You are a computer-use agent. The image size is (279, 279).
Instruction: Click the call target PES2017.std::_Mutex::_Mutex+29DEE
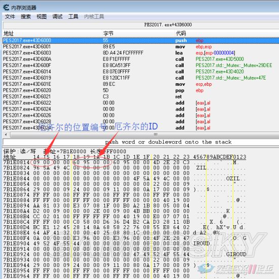tap(234, 65)
